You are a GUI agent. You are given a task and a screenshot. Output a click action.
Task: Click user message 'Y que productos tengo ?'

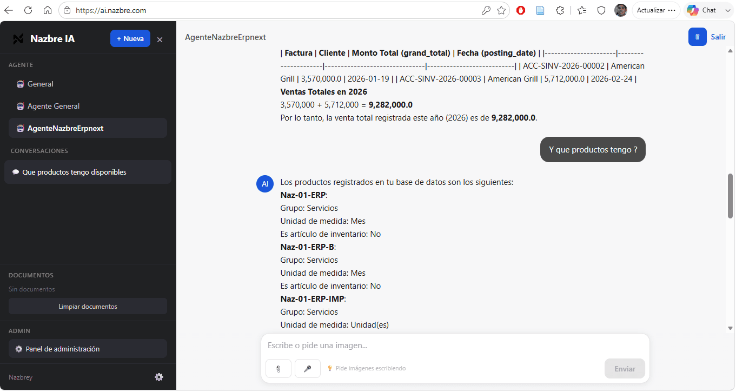coord(593,149)
